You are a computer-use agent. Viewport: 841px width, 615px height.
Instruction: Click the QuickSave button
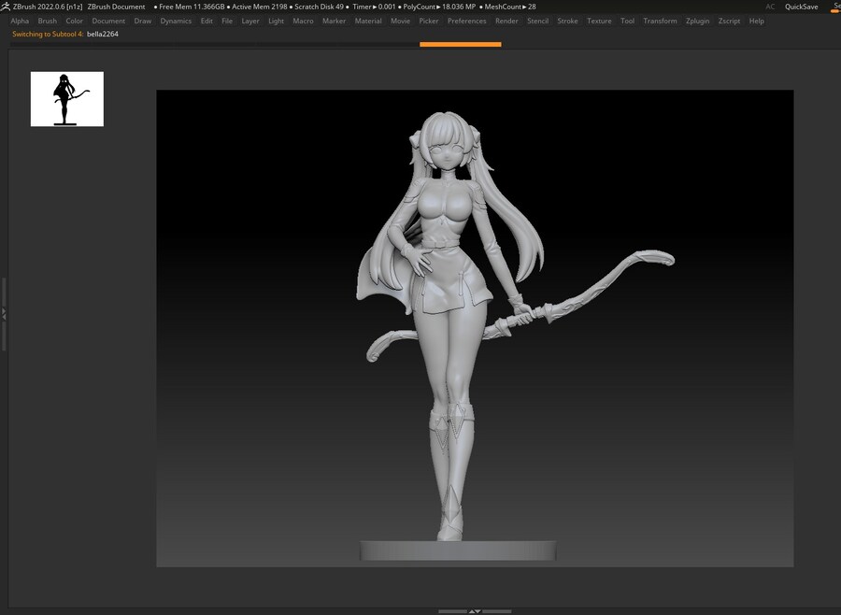(x=801, y=7)
